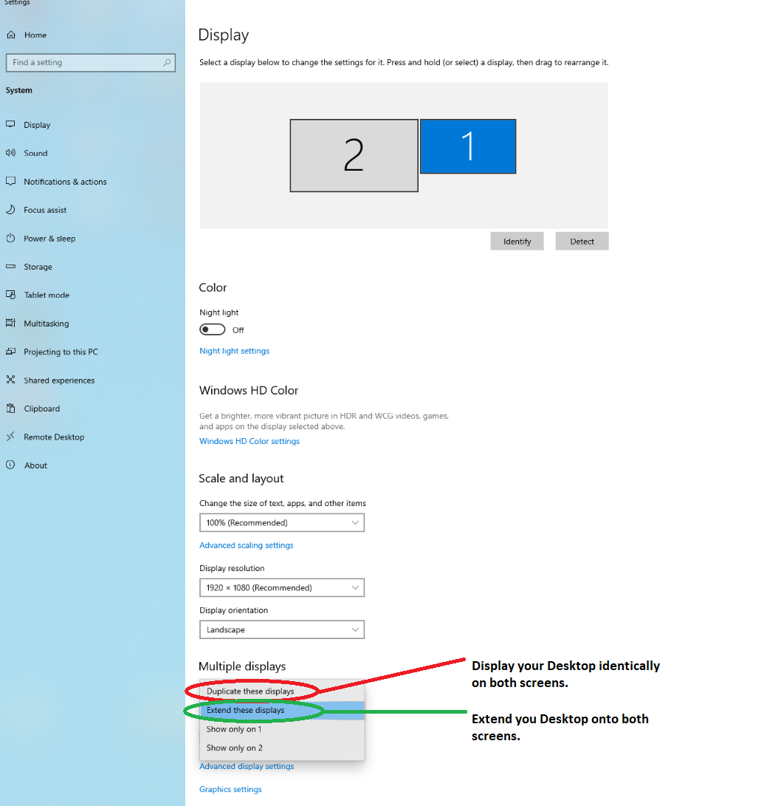This screenshot has height=806, width=767.
Task: Open Sound settings in the sidebar
Action: (x=35, y=153)
